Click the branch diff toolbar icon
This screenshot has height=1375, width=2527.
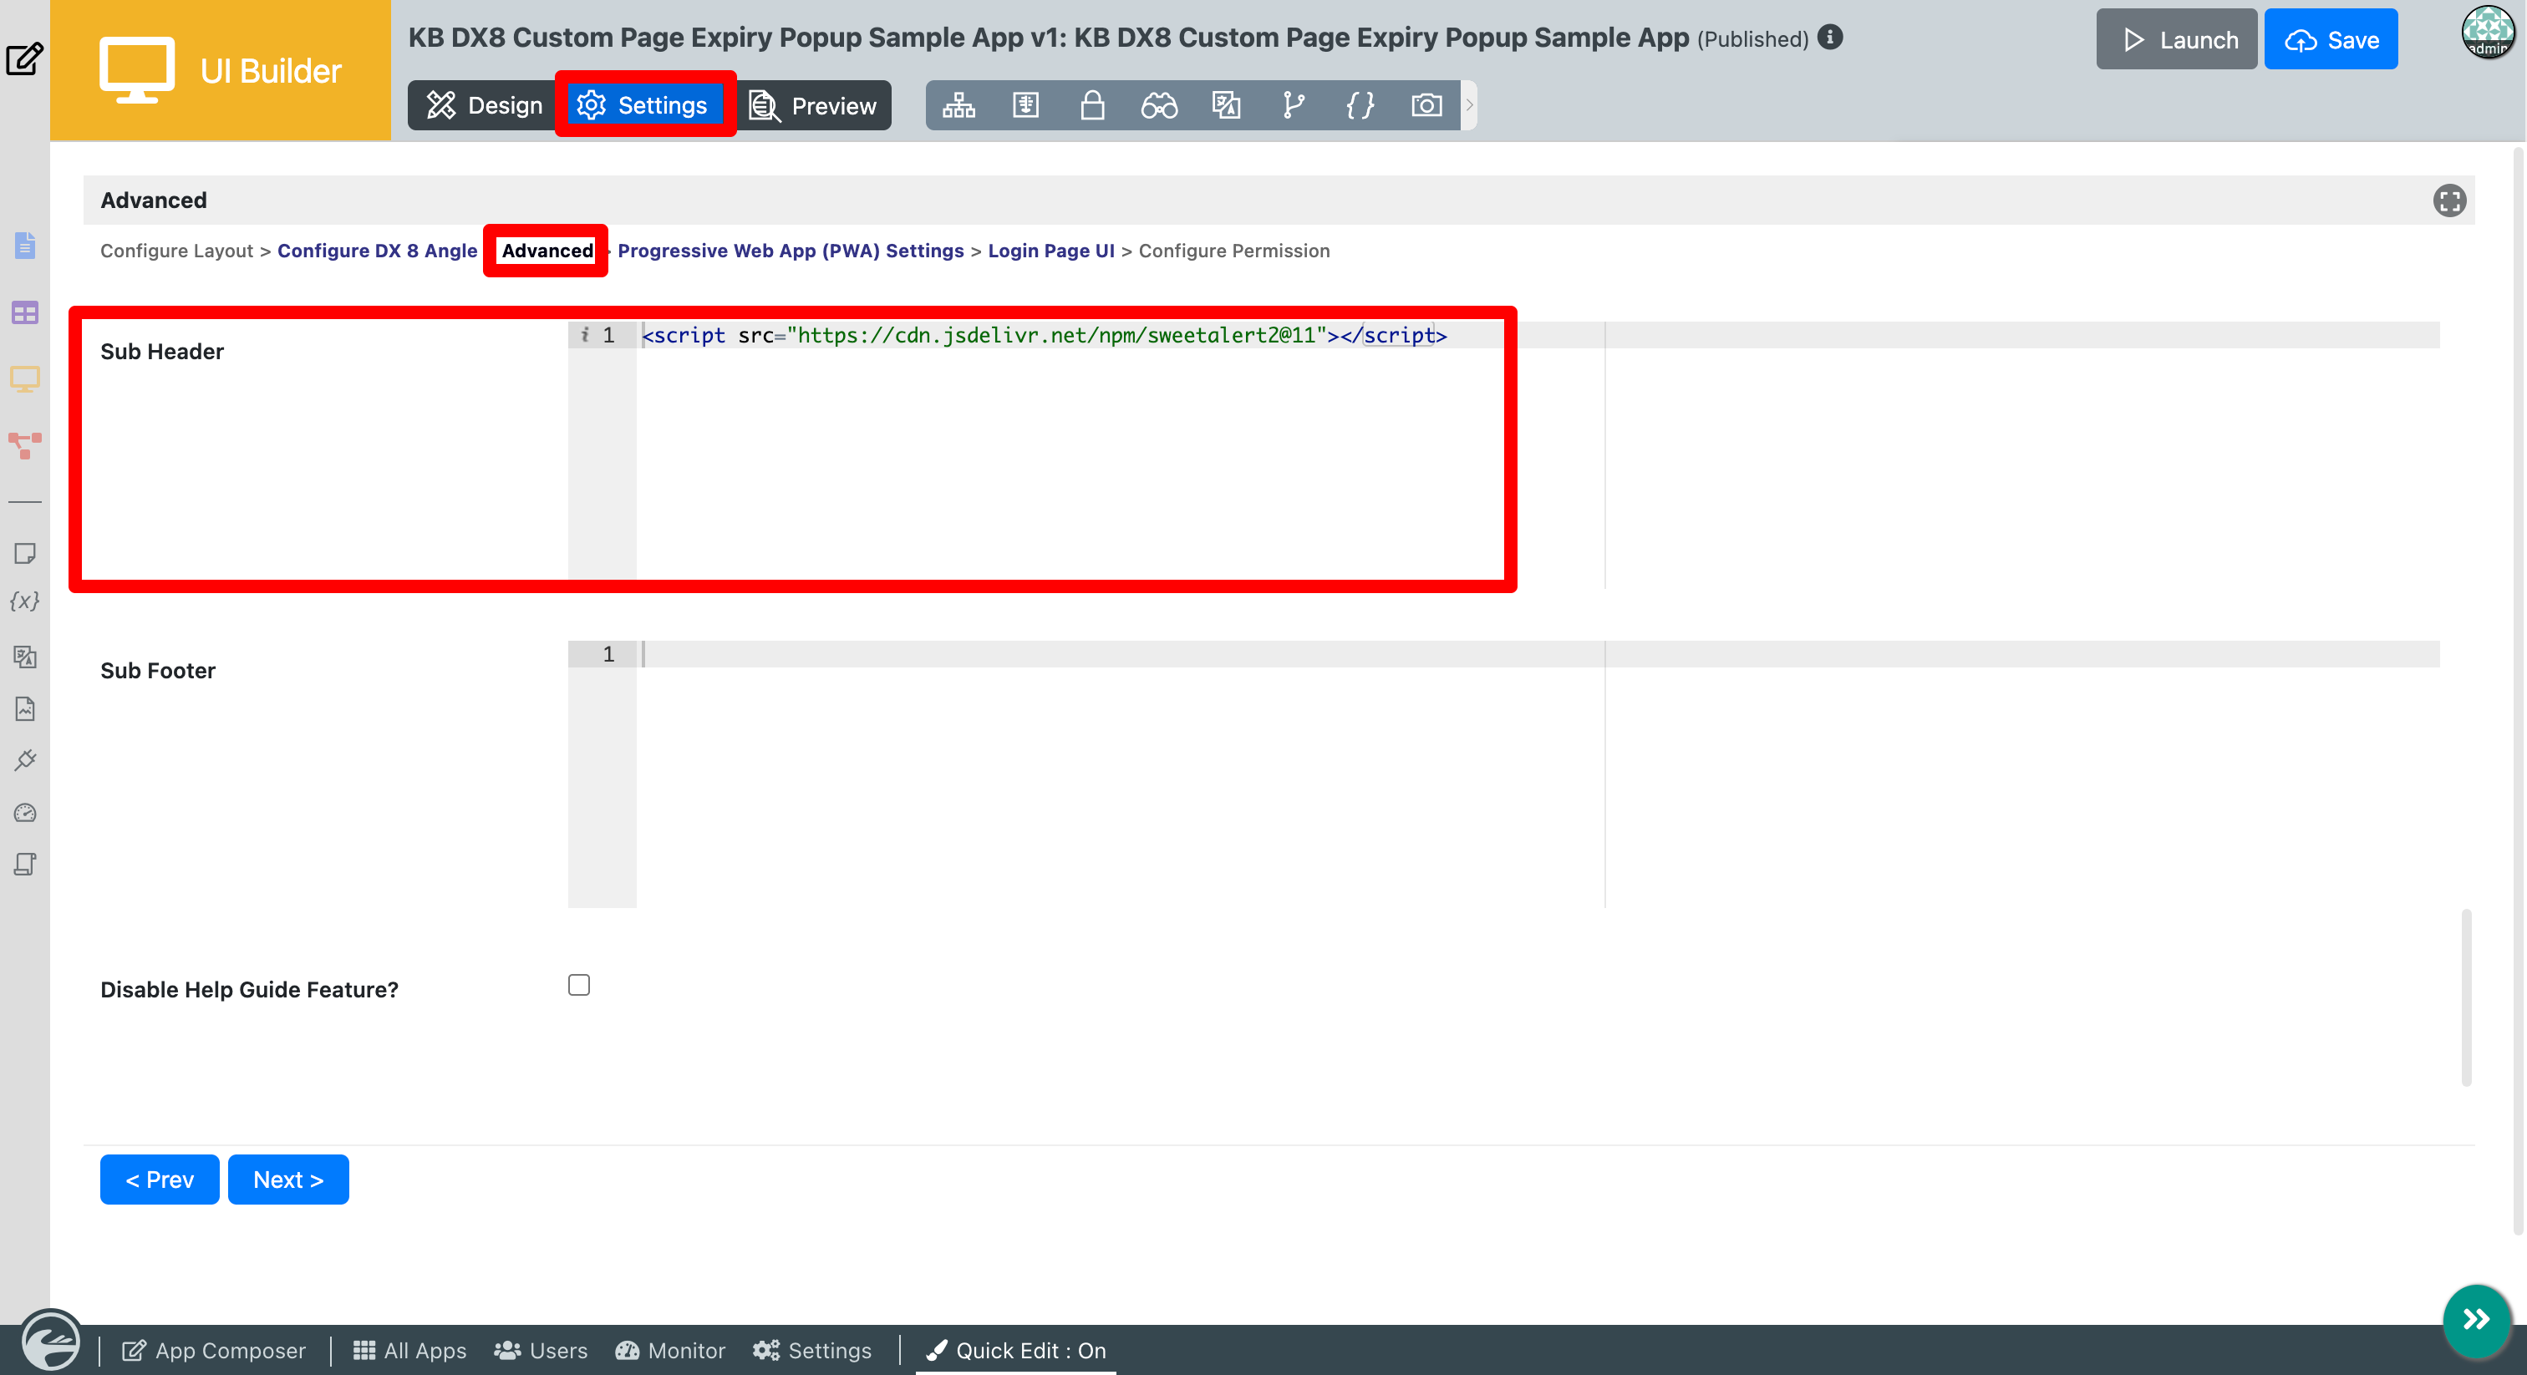pos(1293,105)
